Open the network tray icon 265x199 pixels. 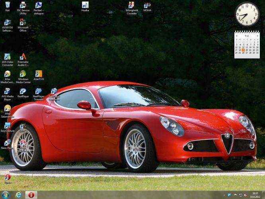pos(240,195)
